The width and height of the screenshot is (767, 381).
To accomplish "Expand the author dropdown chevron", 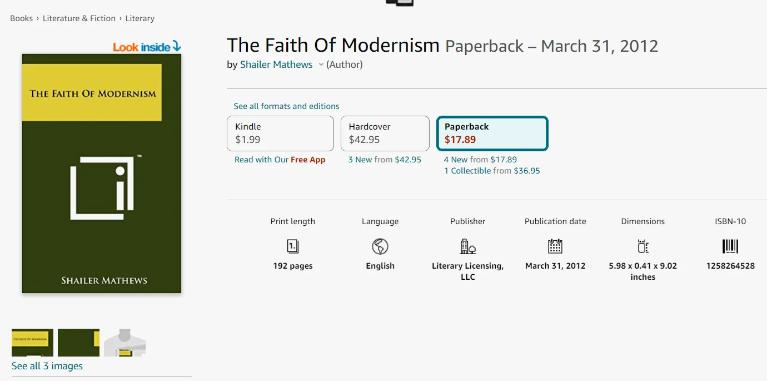I will pyautogui.click(x=321, y=65).
